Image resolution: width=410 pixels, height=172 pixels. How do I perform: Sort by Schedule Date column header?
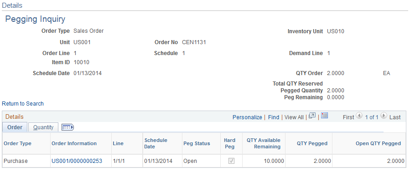[x=156, y=143]
